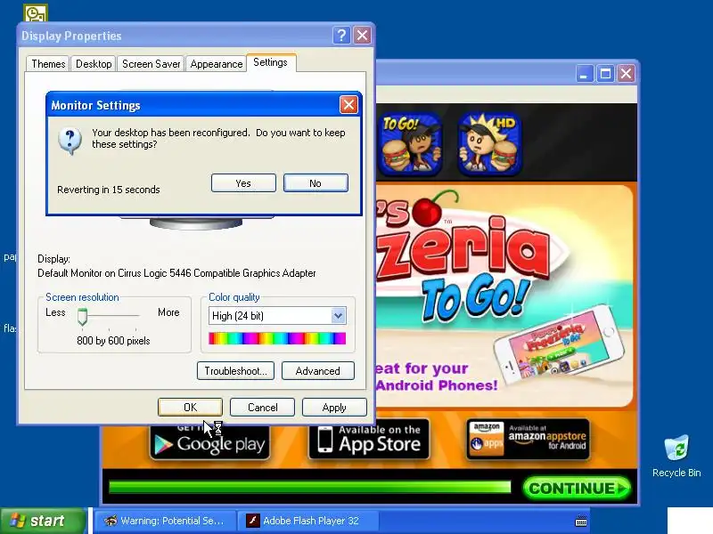Click the App Store badge
This screenshot has height=534, width=713.
[x=369, y=439]
